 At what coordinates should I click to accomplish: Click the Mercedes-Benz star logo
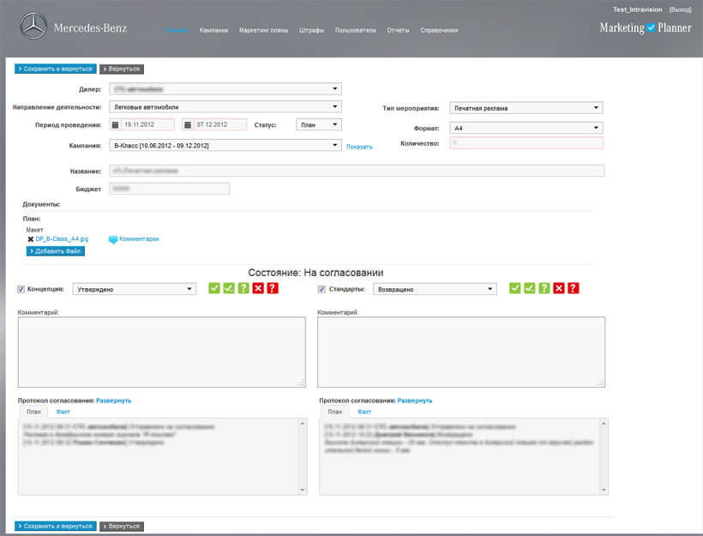click(33, 26)
